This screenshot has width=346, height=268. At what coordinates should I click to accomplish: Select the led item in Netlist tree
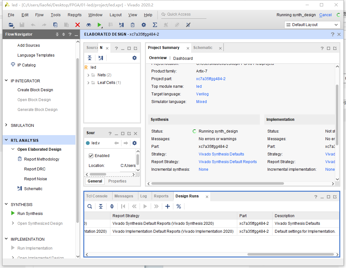coord(93,67)
